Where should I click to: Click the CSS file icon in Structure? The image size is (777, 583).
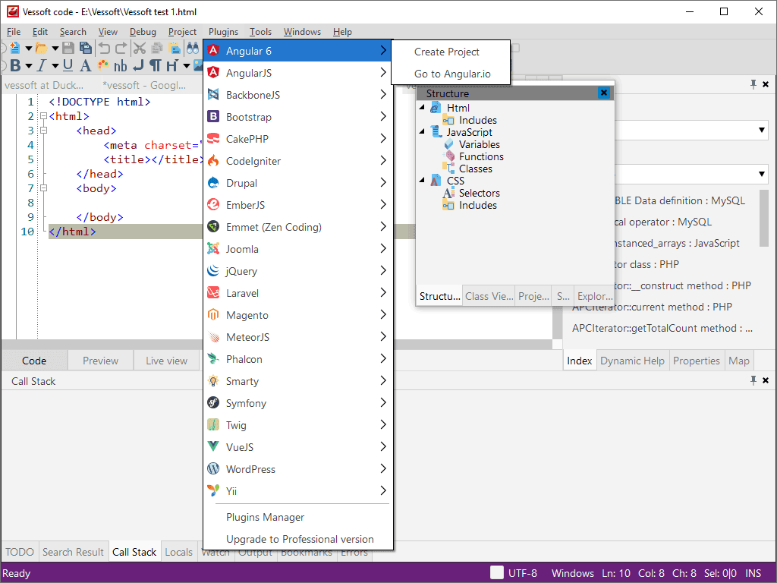click(x=436, y=181)
